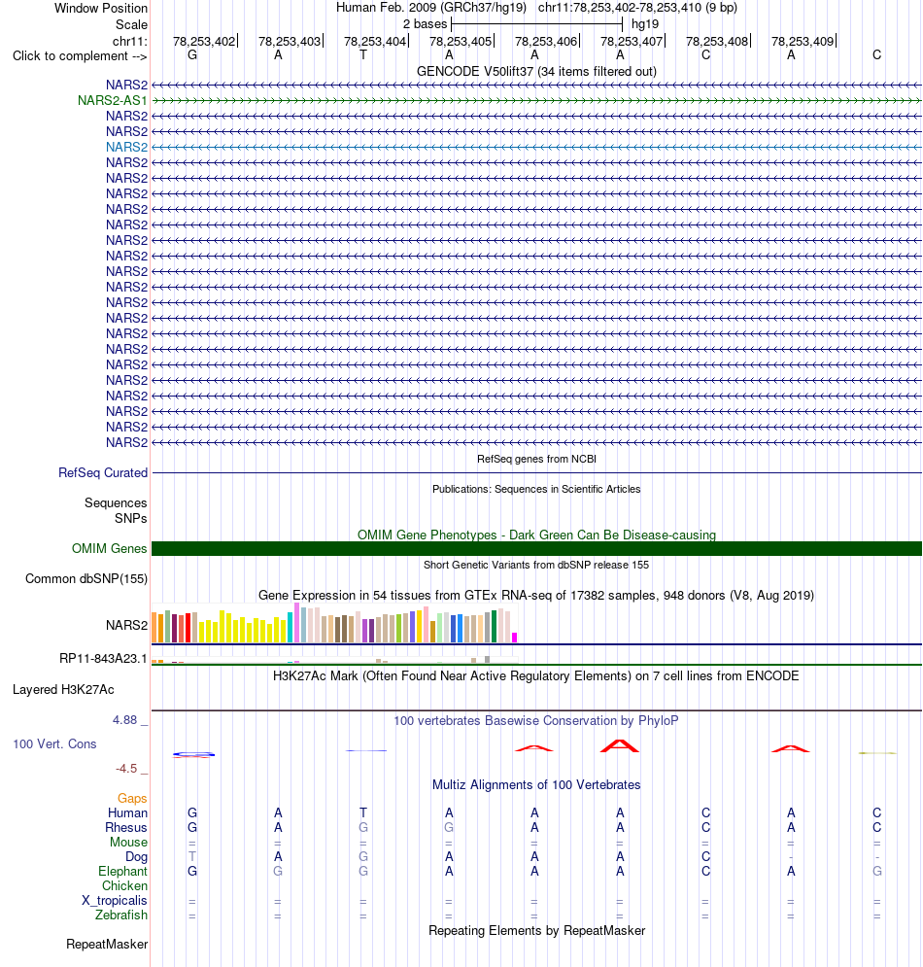This screenshot has height=967, width=923.
Task: Click 'Multiz Alignments of 100 Vertebrates' title
Action: pyautogui.click(x=536, y=785)
